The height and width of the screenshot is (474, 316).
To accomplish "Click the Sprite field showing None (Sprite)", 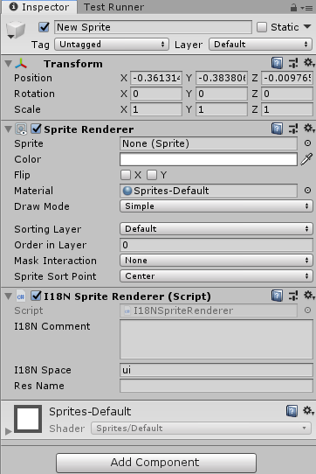I will click(x=209, y=143).
